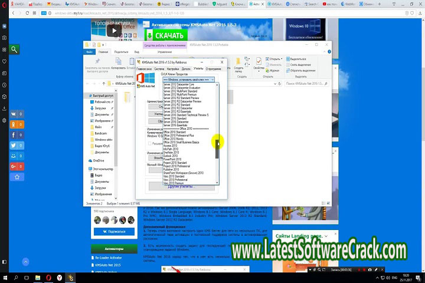Click the product list scrollbar
The image size is (425, 283).
[x=217, y=147]
